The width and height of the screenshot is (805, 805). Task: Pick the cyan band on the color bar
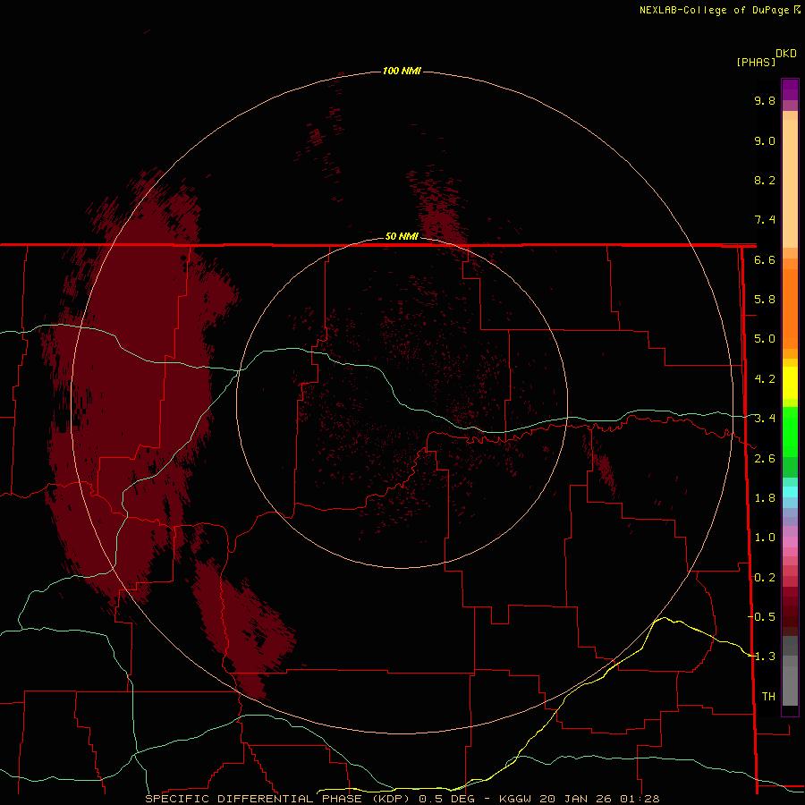click(x=790, y=492)
